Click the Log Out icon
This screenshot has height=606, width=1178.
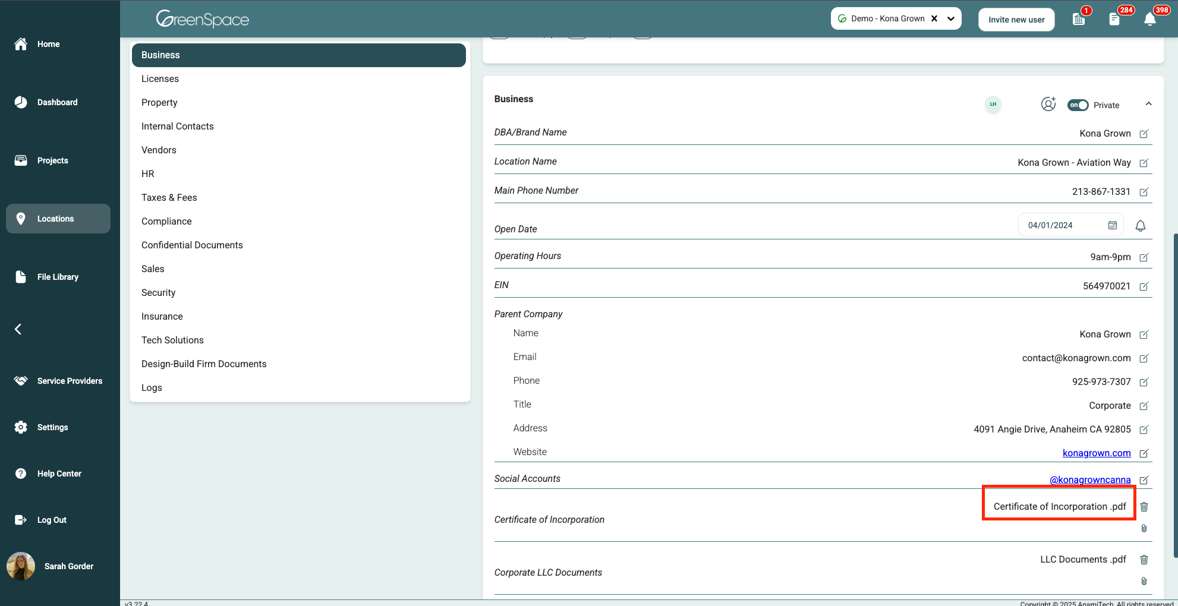pyautogui.click(x=21, y=520)
